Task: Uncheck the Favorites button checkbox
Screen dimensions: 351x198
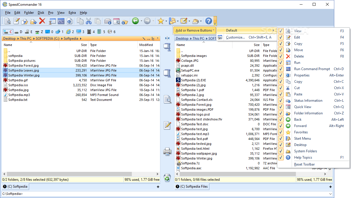Action: (281, 132)
